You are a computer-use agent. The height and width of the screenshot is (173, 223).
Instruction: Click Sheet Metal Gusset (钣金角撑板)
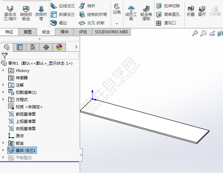pos(146,14)
